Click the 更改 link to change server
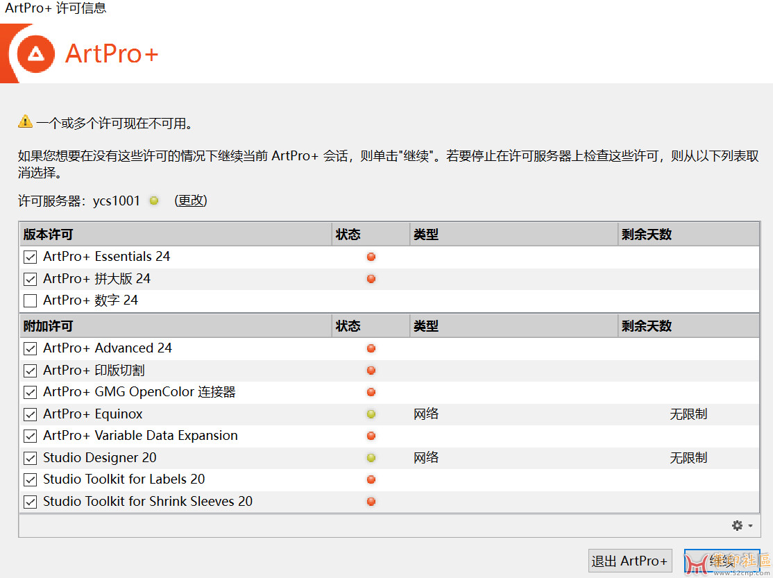The width and height of the screenshot is (773, 578). point(191,201)
